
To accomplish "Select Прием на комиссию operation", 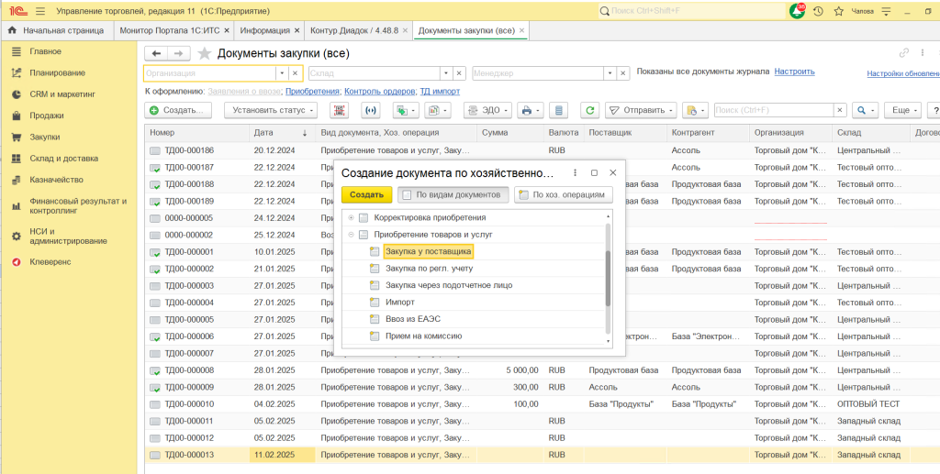I will tap(424, 336).
